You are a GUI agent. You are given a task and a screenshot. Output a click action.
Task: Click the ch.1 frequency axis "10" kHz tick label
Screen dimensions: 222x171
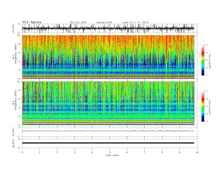click(x=19, y=35)
